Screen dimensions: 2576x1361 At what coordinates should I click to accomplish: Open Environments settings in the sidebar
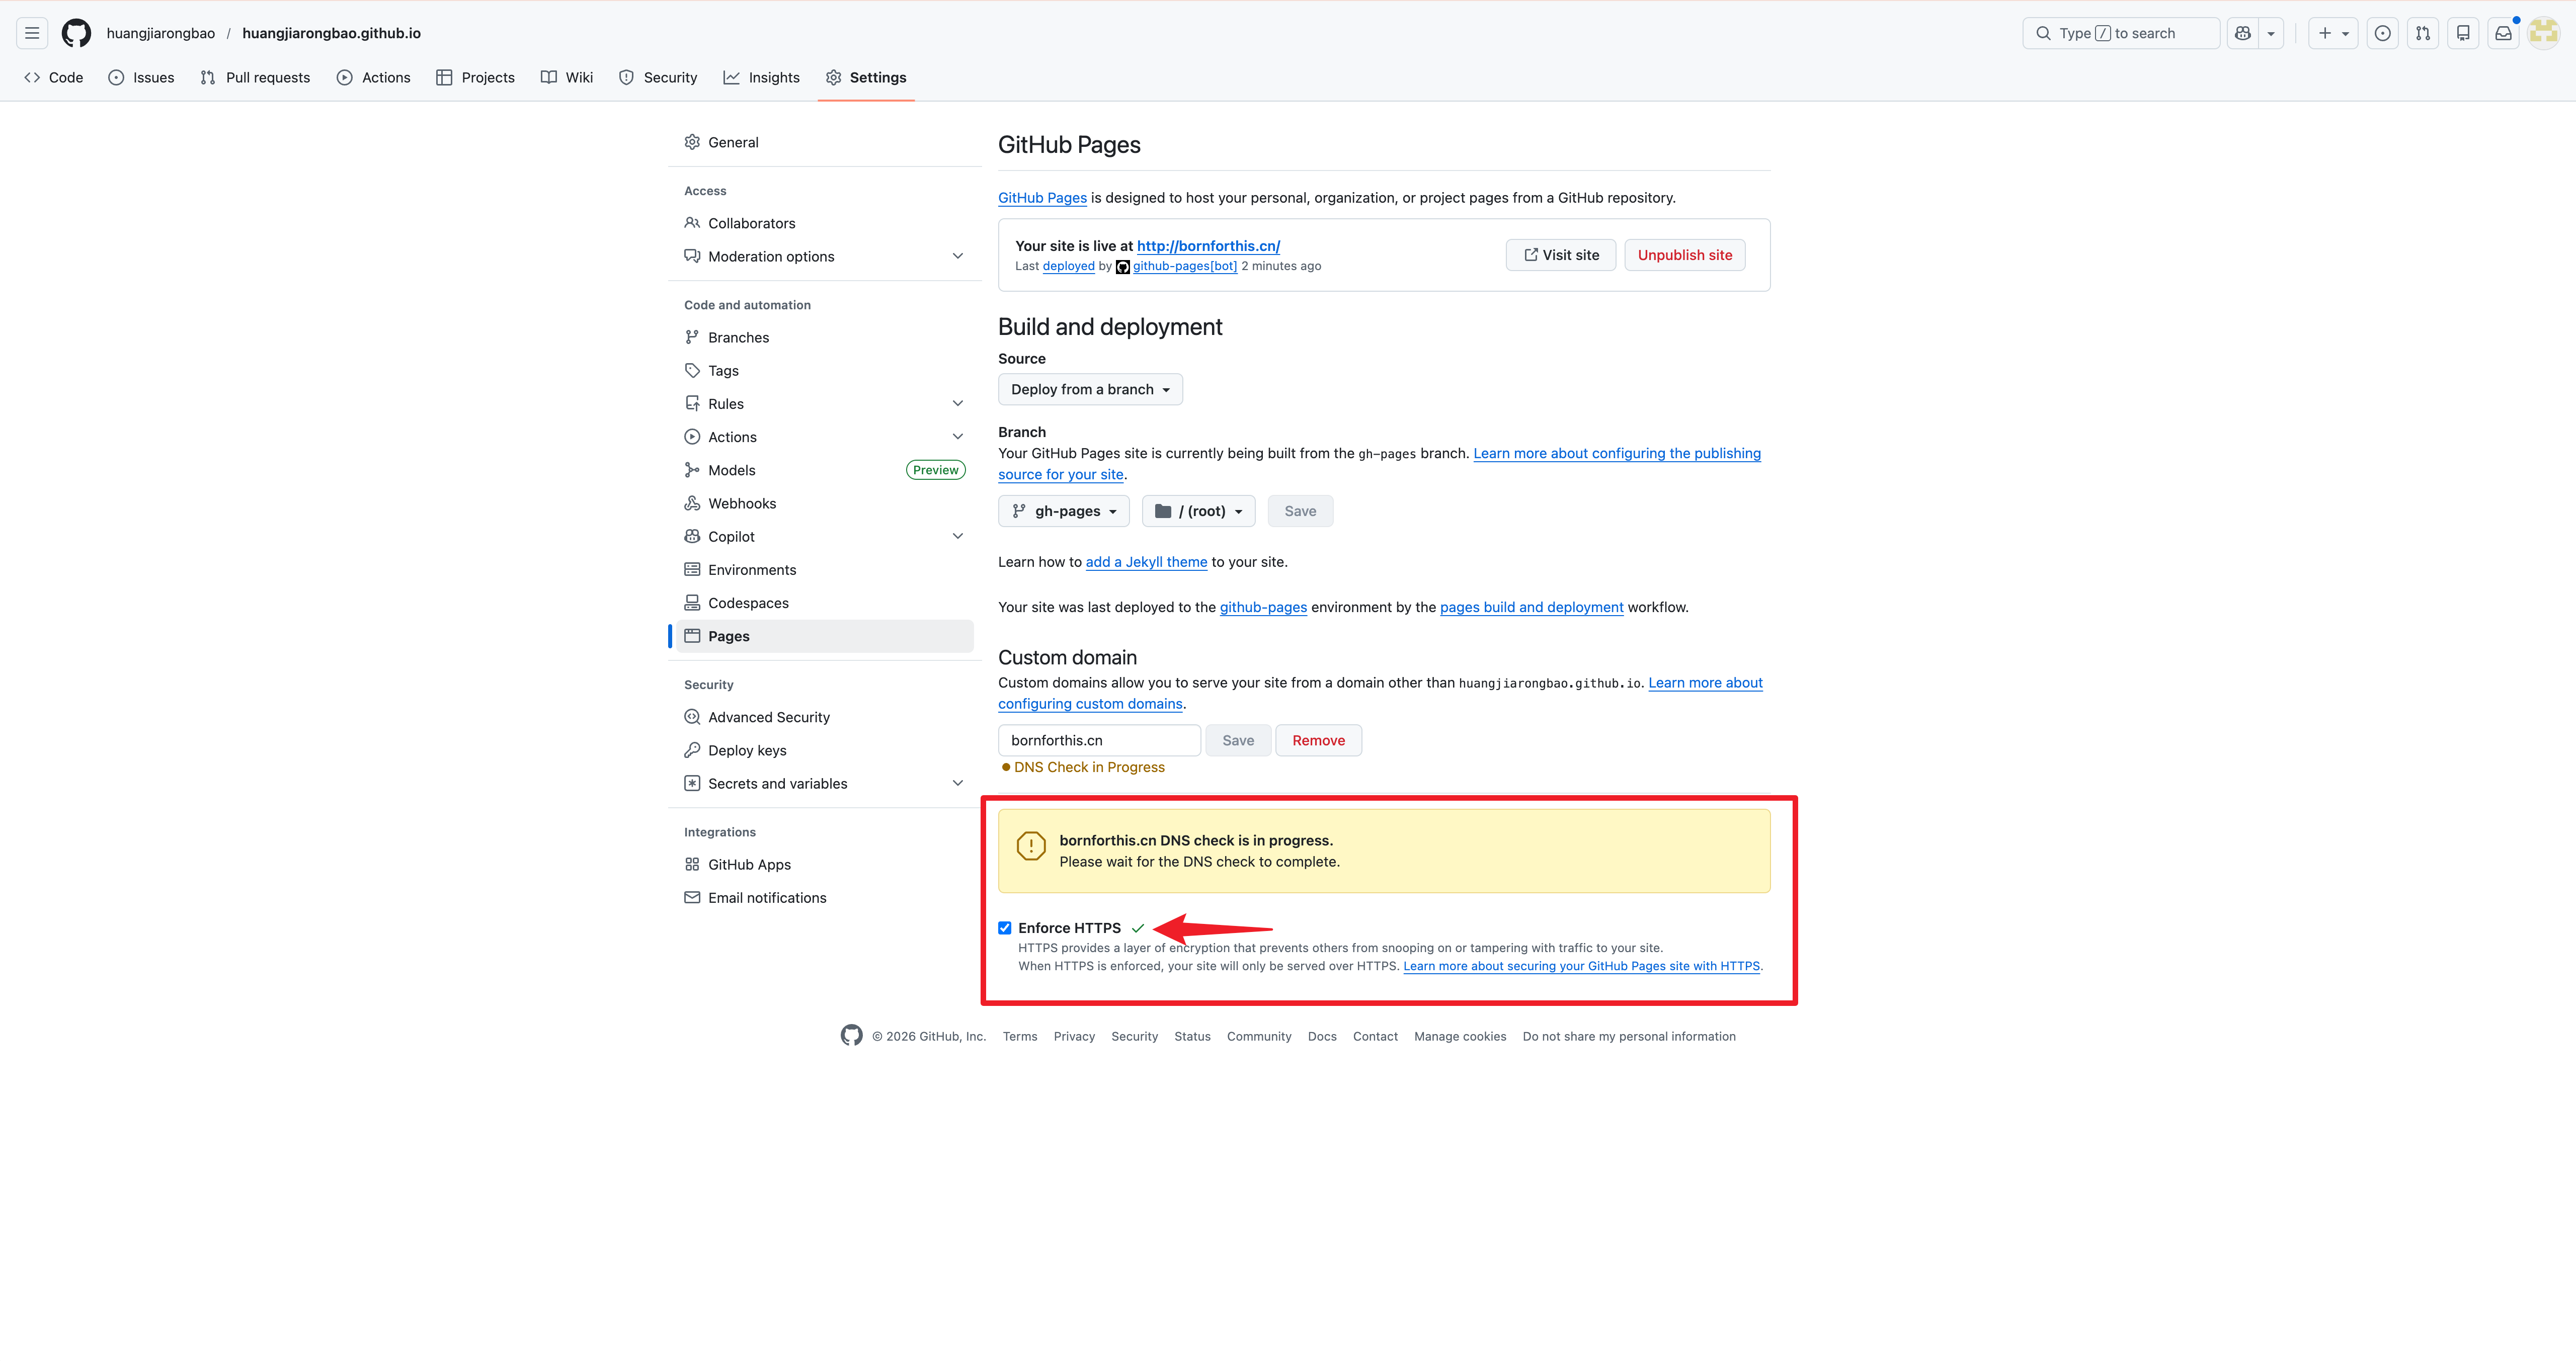(x=824, y=570)
